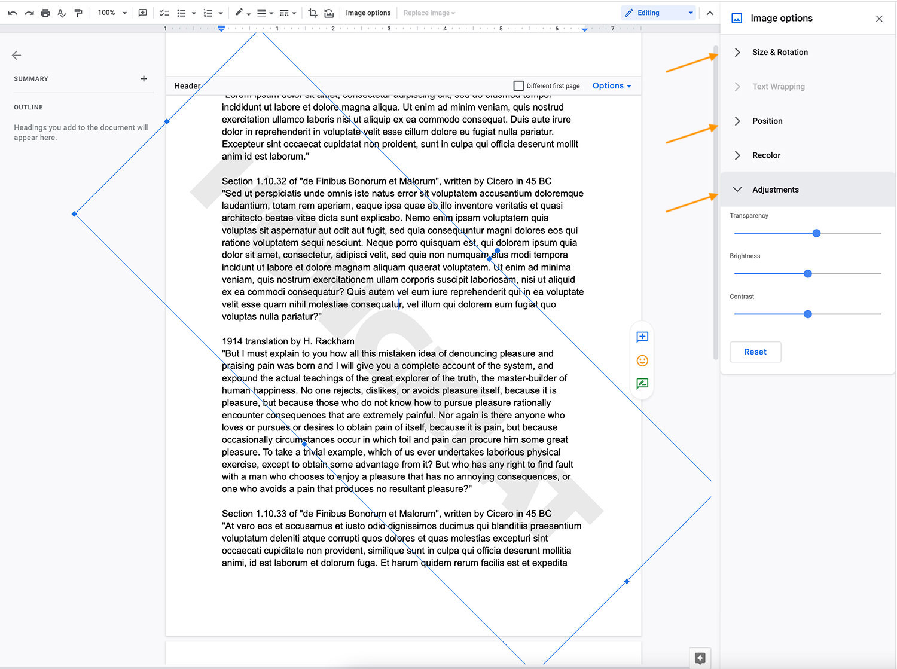Adjust the Contrast slider handle
897x669 pixels.
click(x=808, y=314)
